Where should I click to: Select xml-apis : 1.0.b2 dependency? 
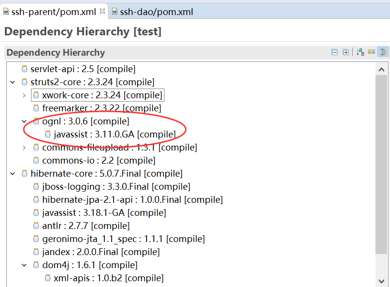tap(109, 278)
